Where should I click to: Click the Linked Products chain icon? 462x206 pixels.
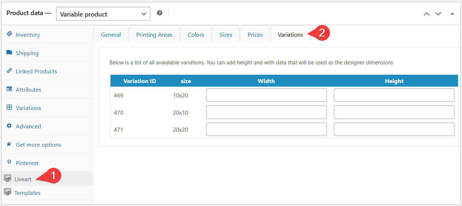pos(9,71)
